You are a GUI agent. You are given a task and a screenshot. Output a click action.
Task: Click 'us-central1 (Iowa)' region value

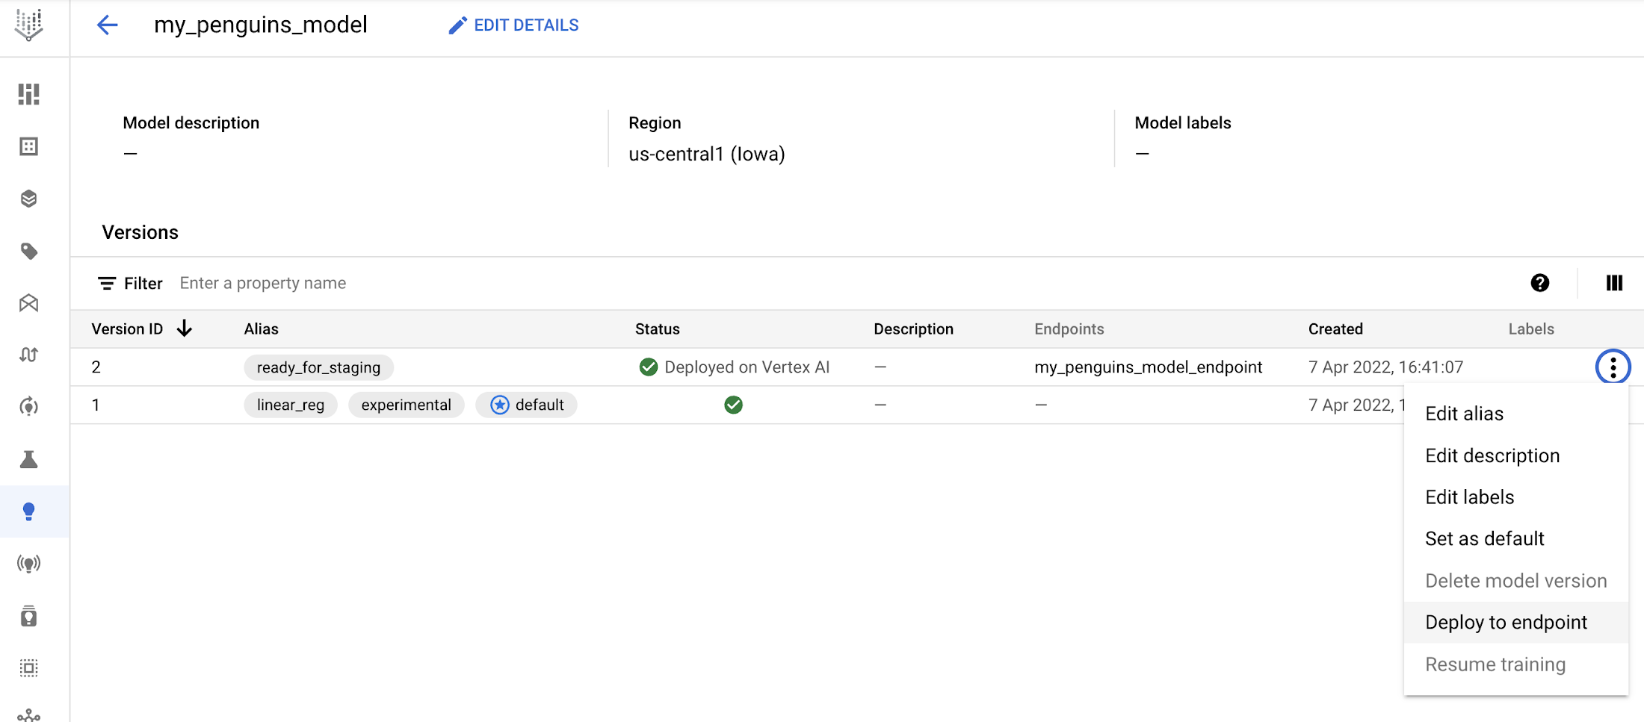coord(707,154)
